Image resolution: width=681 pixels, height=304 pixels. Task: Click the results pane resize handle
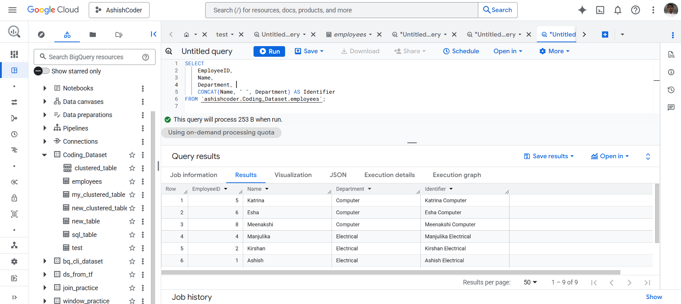tap(412, 143)
